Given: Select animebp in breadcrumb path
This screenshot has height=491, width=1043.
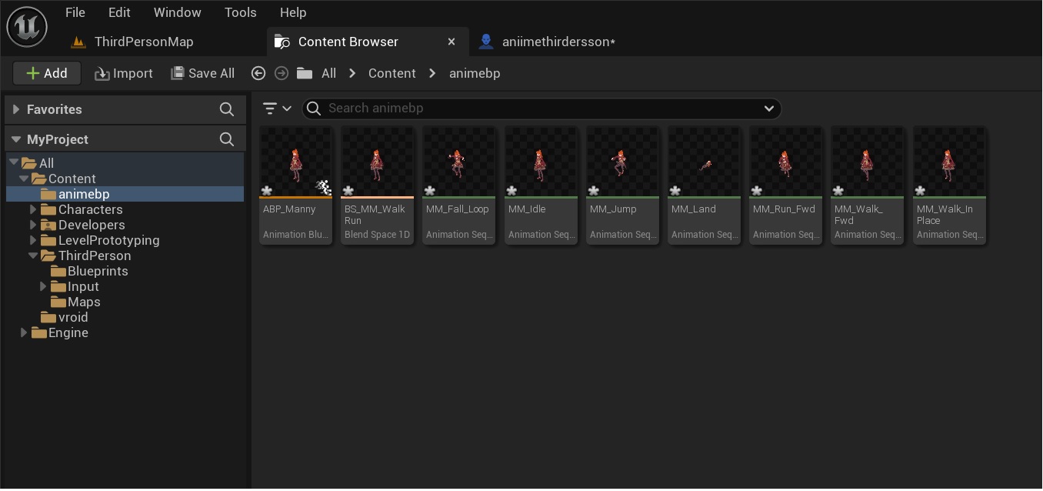Looking at the screenshot, I should pyautogui.click(x=475, y=73).
